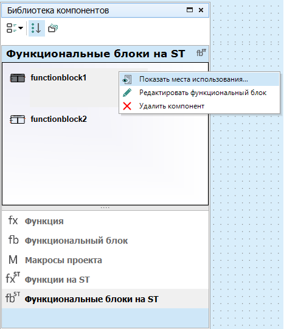
Task: Select the functionblock2 item label
Action: click(58, 119)
